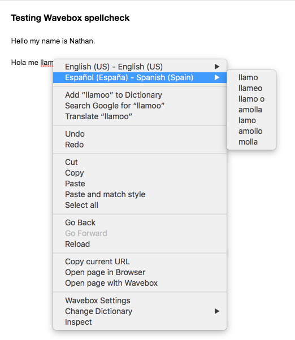Image resolution: width=295 pixels, height=340 pixels.
Task: Translate "llamoo" menu option
Action: 140,116
